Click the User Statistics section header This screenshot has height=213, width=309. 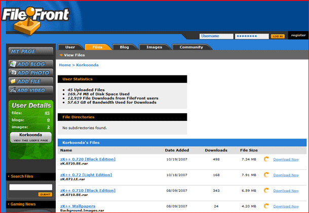[123, 79]
